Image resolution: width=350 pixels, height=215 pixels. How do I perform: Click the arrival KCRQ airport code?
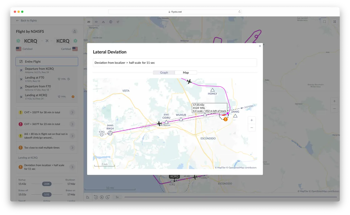click(63, 41)
